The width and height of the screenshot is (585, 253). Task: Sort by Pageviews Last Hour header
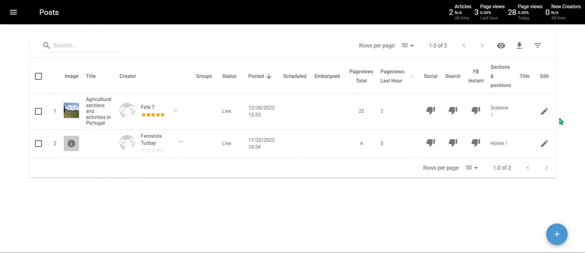(392, 76)
